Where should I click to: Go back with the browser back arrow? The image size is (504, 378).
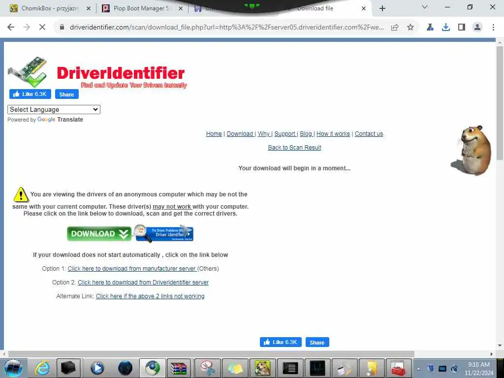click(x=11, y=28)
